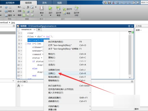148x111 pixels.
Task: Click the Find magnifier icon
Action: 6,15
